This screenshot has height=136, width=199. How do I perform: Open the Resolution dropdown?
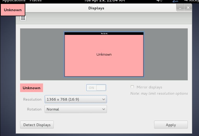click(76, 99)
